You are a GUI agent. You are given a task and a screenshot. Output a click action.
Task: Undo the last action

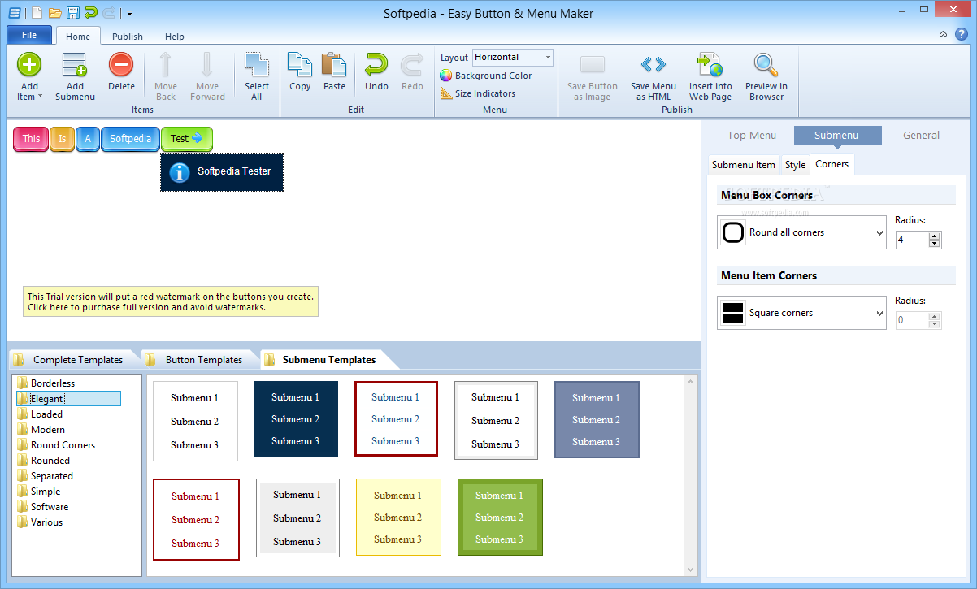click(376, 71)
